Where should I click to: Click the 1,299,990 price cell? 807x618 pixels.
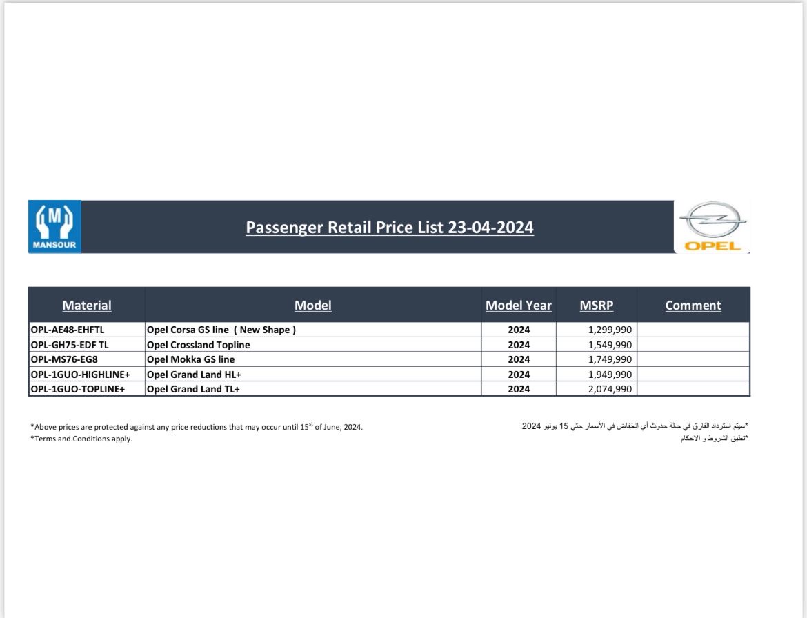[x=610, y=330]
